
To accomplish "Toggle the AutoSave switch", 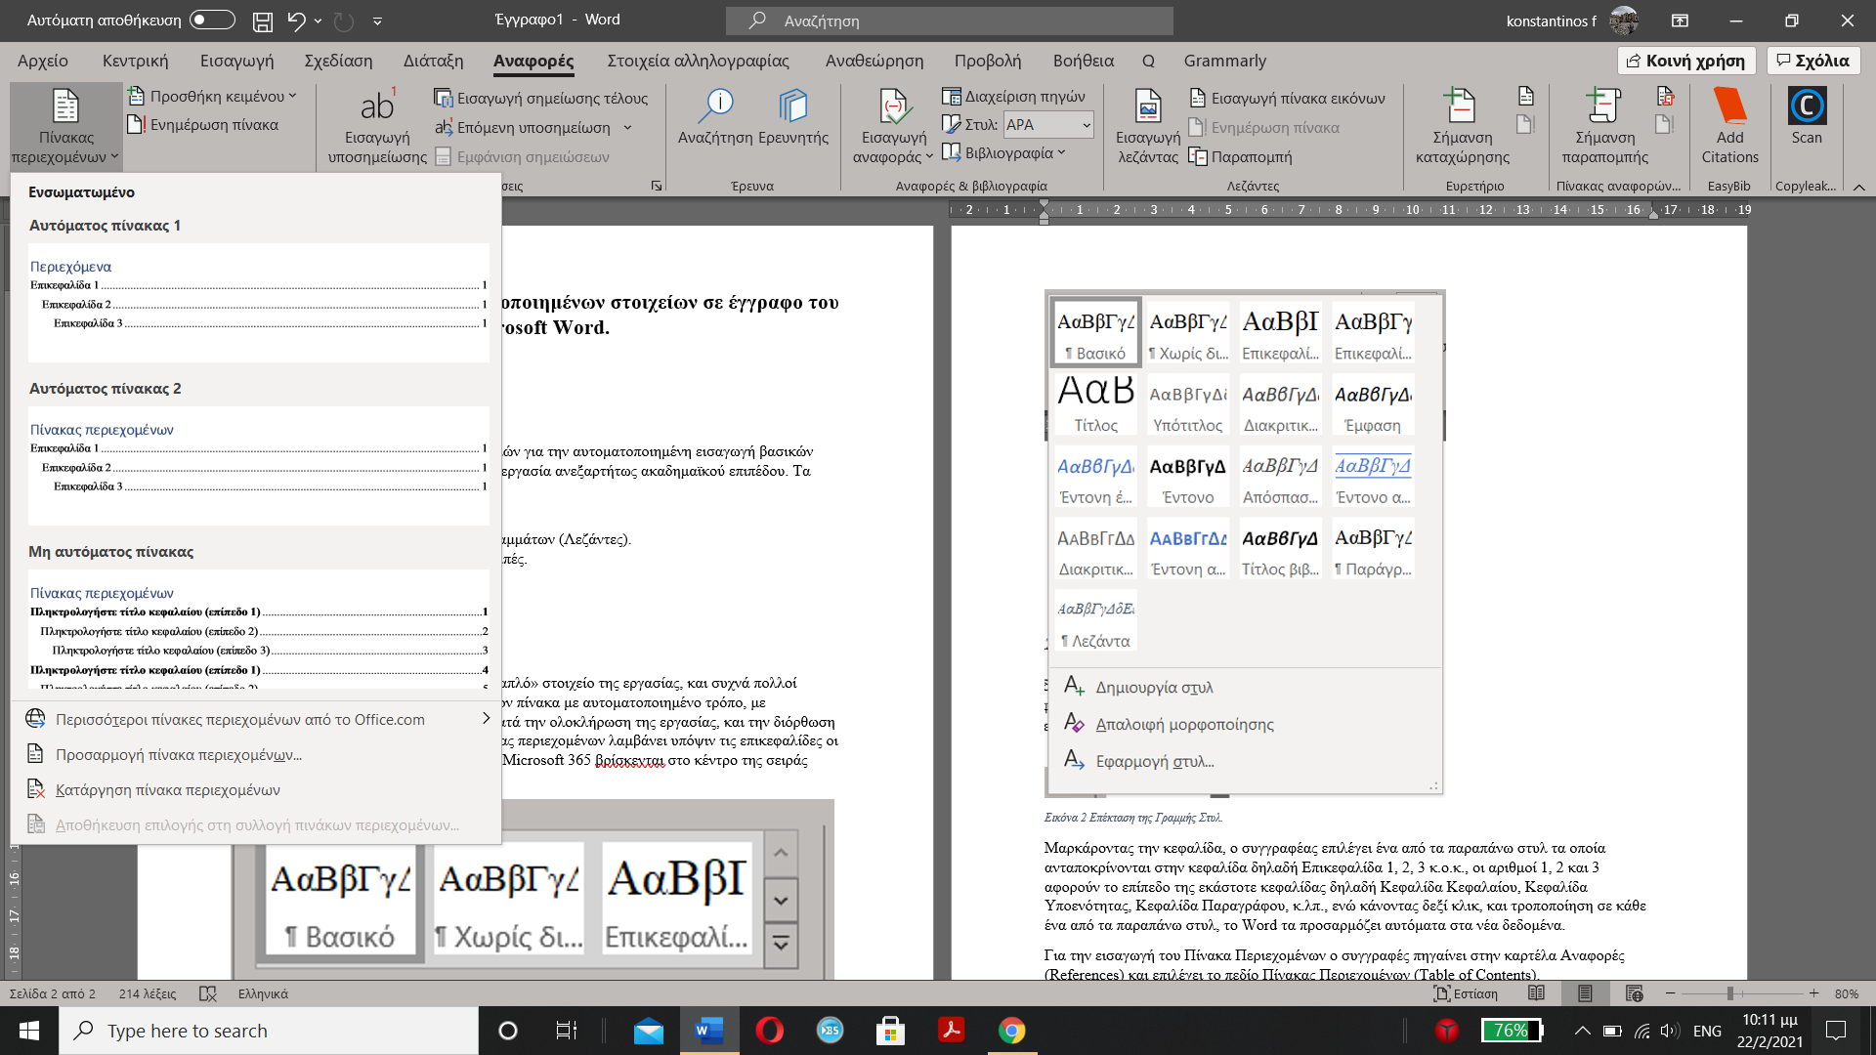I will (x=211, y=20).
